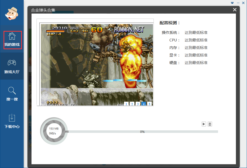Viewport: 247px width, 168px height.
Task: Close the main application window
Action: 244,3
